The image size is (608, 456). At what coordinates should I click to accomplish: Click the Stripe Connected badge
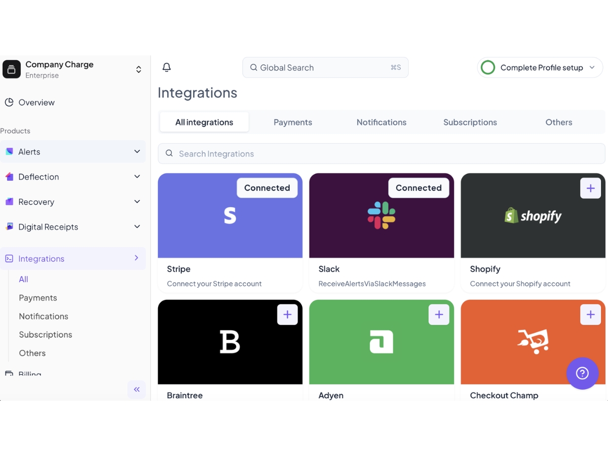pos(267,188)
